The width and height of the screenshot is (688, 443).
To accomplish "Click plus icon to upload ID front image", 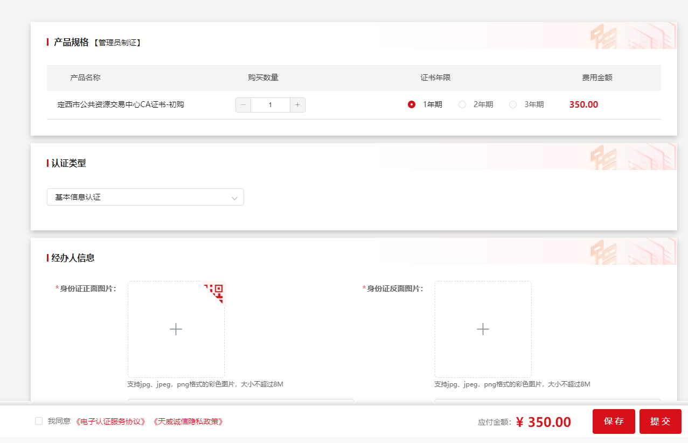I will coord(176,329).
